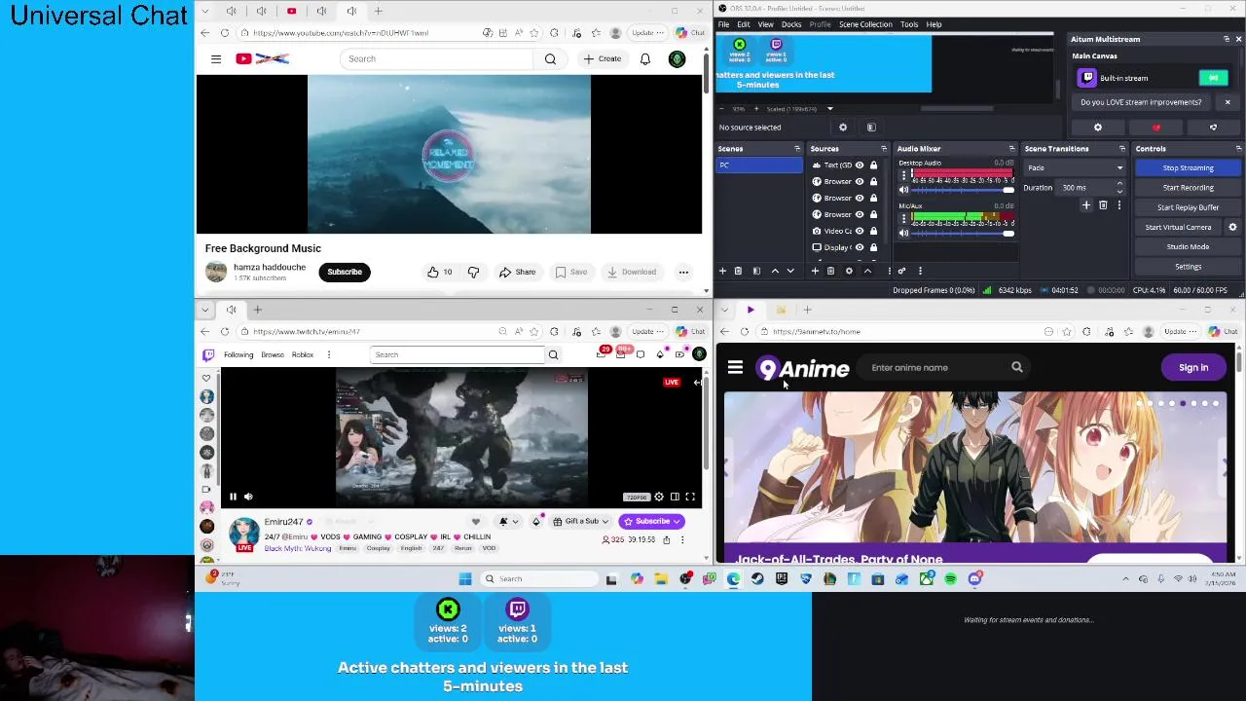Click Start Recording in OBS
The height and width of the screenshot is (701, 1246).
coord(1188,188)
